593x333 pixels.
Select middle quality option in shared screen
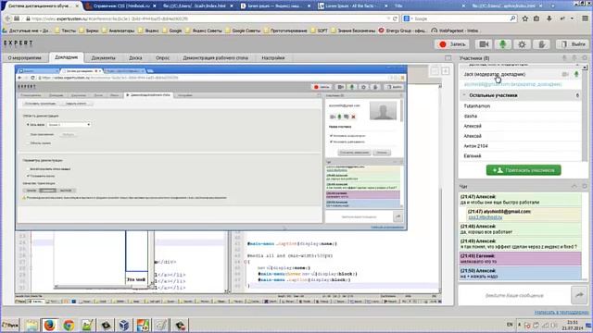click(47, 191)
